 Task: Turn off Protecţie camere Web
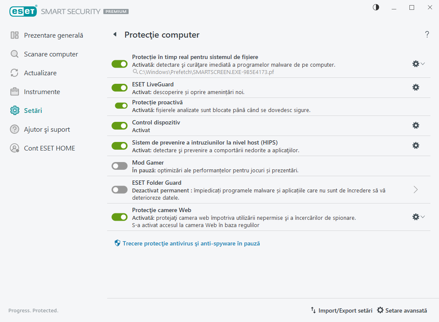(119, 217)
